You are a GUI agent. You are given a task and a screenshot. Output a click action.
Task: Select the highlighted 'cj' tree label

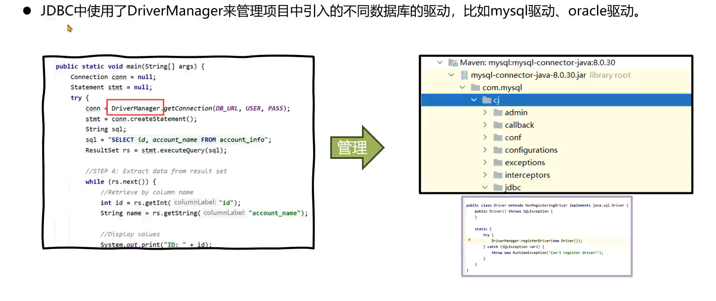coord(496,100)
